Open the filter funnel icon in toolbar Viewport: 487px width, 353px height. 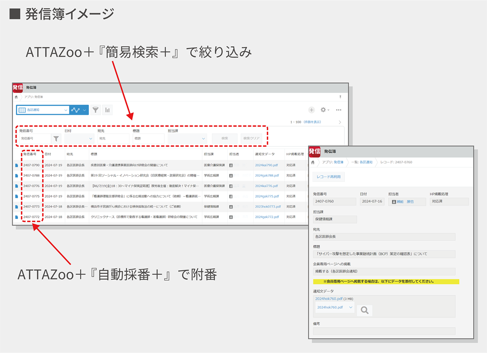pos(96,110)
